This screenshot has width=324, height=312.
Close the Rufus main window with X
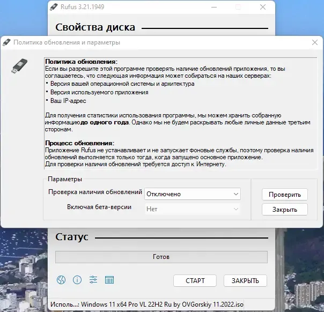[x=263, y=7]
